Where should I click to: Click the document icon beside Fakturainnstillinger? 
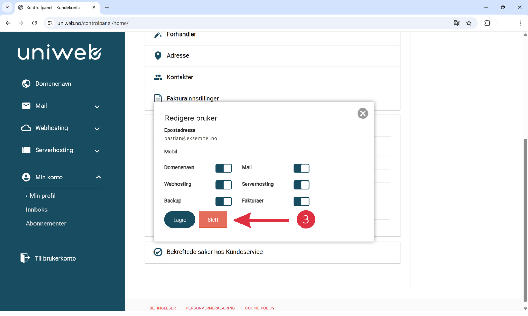pos(158,98)
